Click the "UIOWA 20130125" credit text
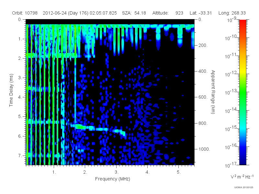259x194 pixels. point(244,188)
